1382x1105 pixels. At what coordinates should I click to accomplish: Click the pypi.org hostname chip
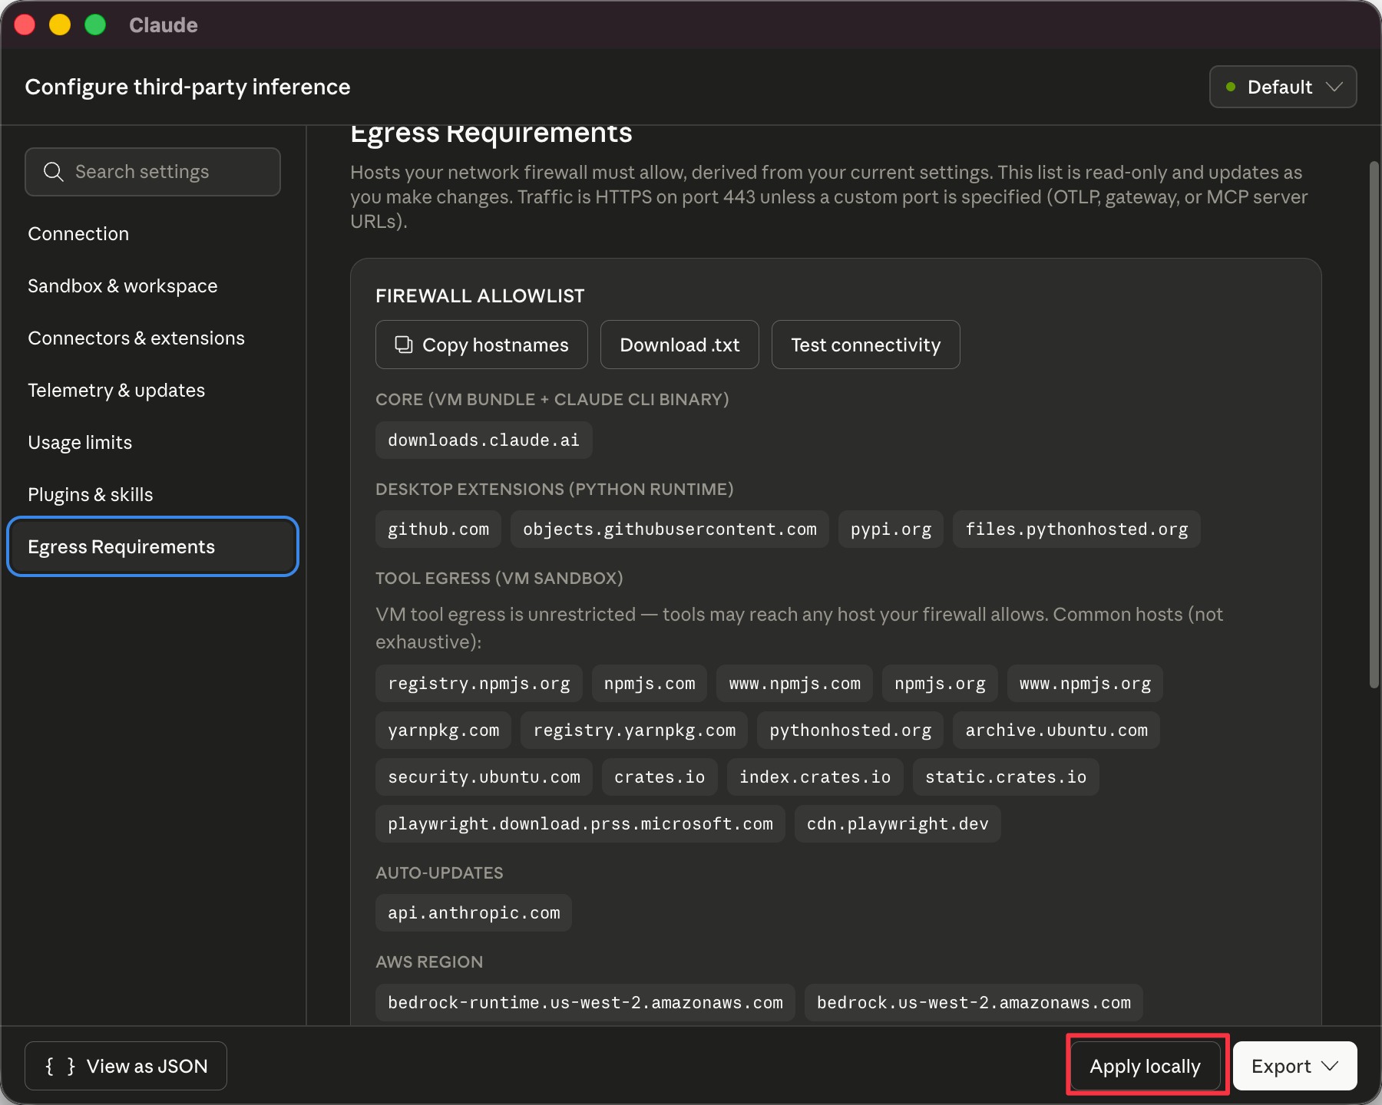(891, 529)
